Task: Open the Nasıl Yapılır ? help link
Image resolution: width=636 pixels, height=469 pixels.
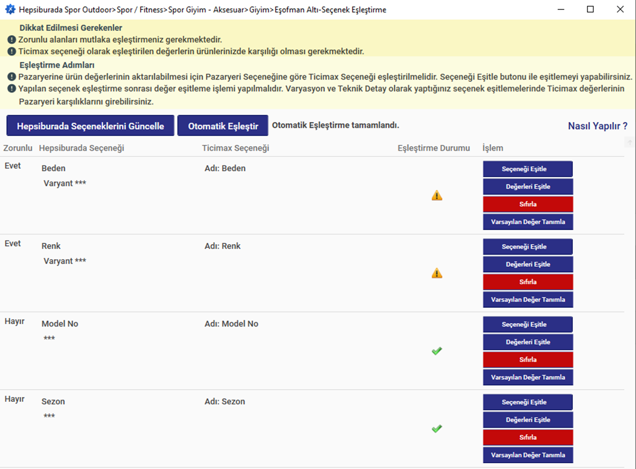Action: click(x=597, y=126)
